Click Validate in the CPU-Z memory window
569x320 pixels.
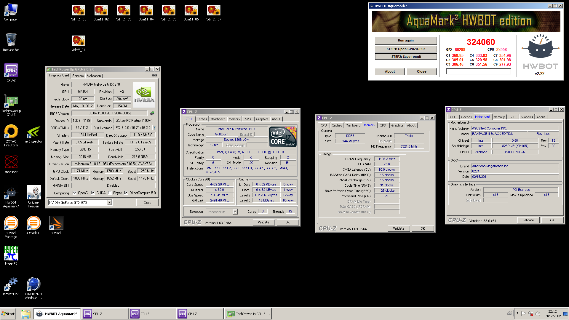pos(399,228)
